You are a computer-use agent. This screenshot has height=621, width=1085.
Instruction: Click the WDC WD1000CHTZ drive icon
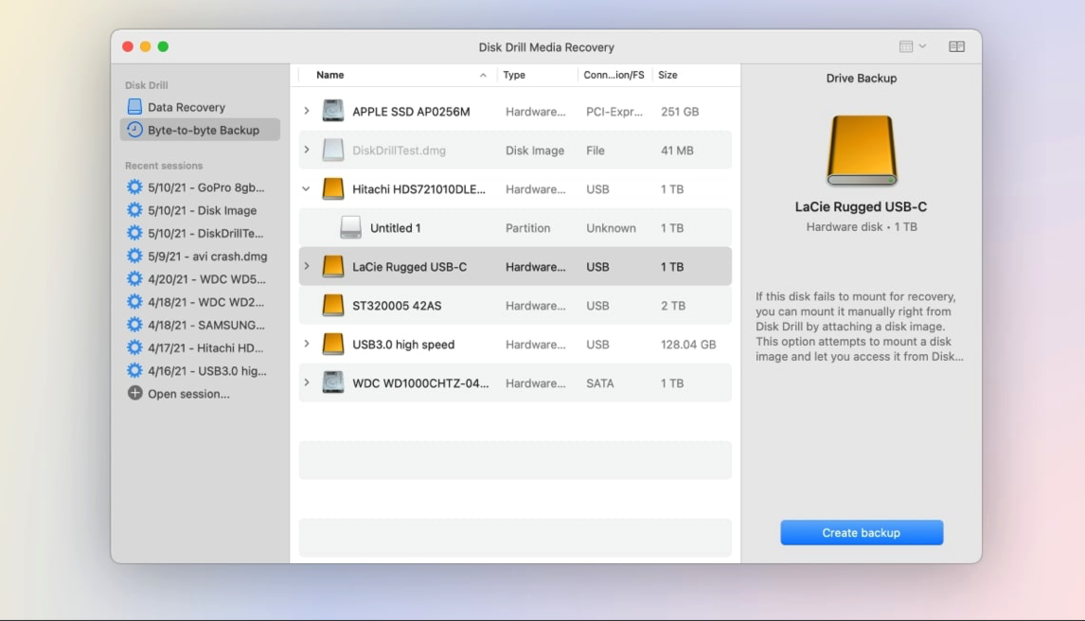333,382
